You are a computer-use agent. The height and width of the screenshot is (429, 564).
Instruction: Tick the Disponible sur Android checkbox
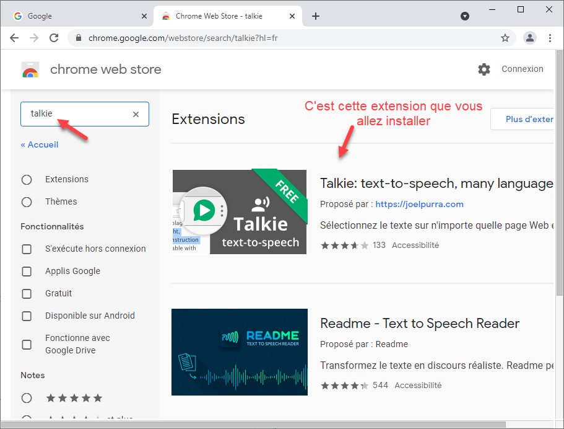(x=27, y=316)
